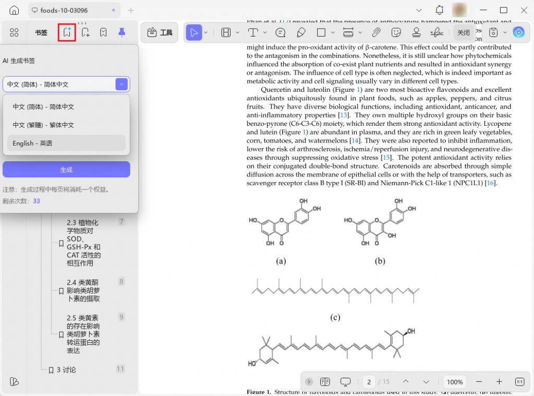
Task: Select the text annotation tool
Action: coord(253,32)
